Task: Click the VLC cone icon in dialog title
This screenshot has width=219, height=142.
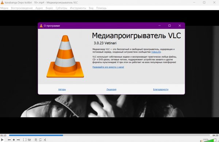Action: 41,25
